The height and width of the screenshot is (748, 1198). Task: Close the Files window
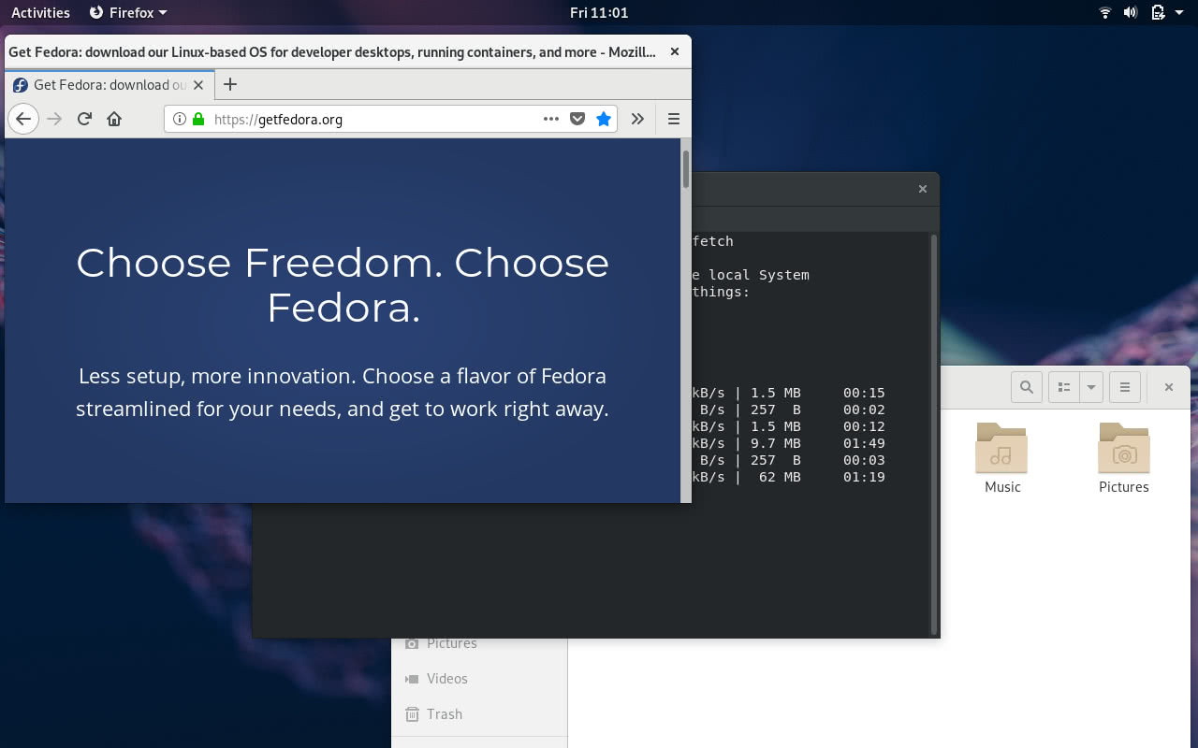[x=1168, y=387]
